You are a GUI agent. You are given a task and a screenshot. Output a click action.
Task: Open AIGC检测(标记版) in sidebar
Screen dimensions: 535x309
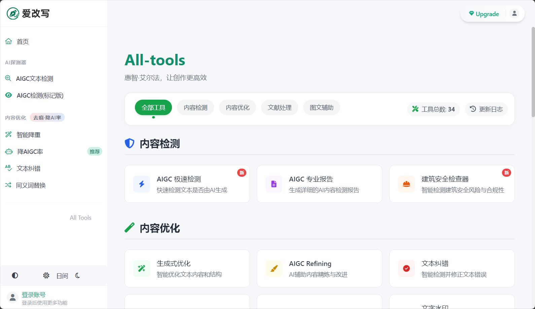click(54, 95)
